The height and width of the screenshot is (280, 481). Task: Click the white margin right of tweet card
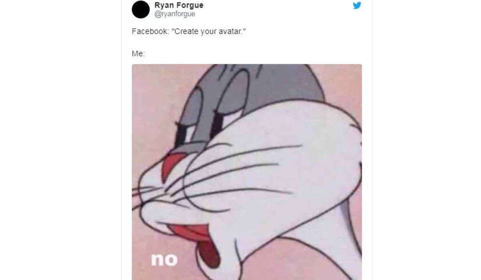pos(427,140)
